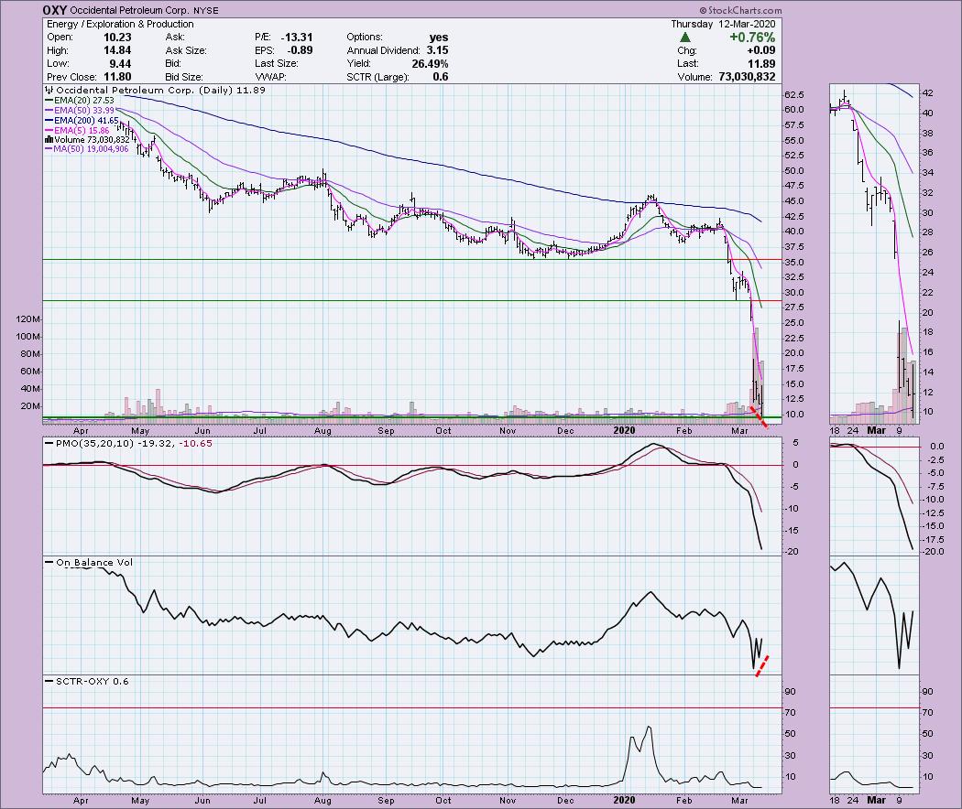This screenshot has width=962, height=809.
Task: Click the NYSE exchange label
Action: [205, 11]
